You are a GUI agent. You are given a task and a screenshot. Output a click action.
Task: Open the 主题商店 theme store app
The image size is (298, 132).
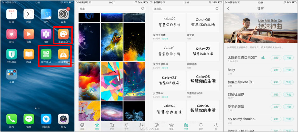[63, 34]
